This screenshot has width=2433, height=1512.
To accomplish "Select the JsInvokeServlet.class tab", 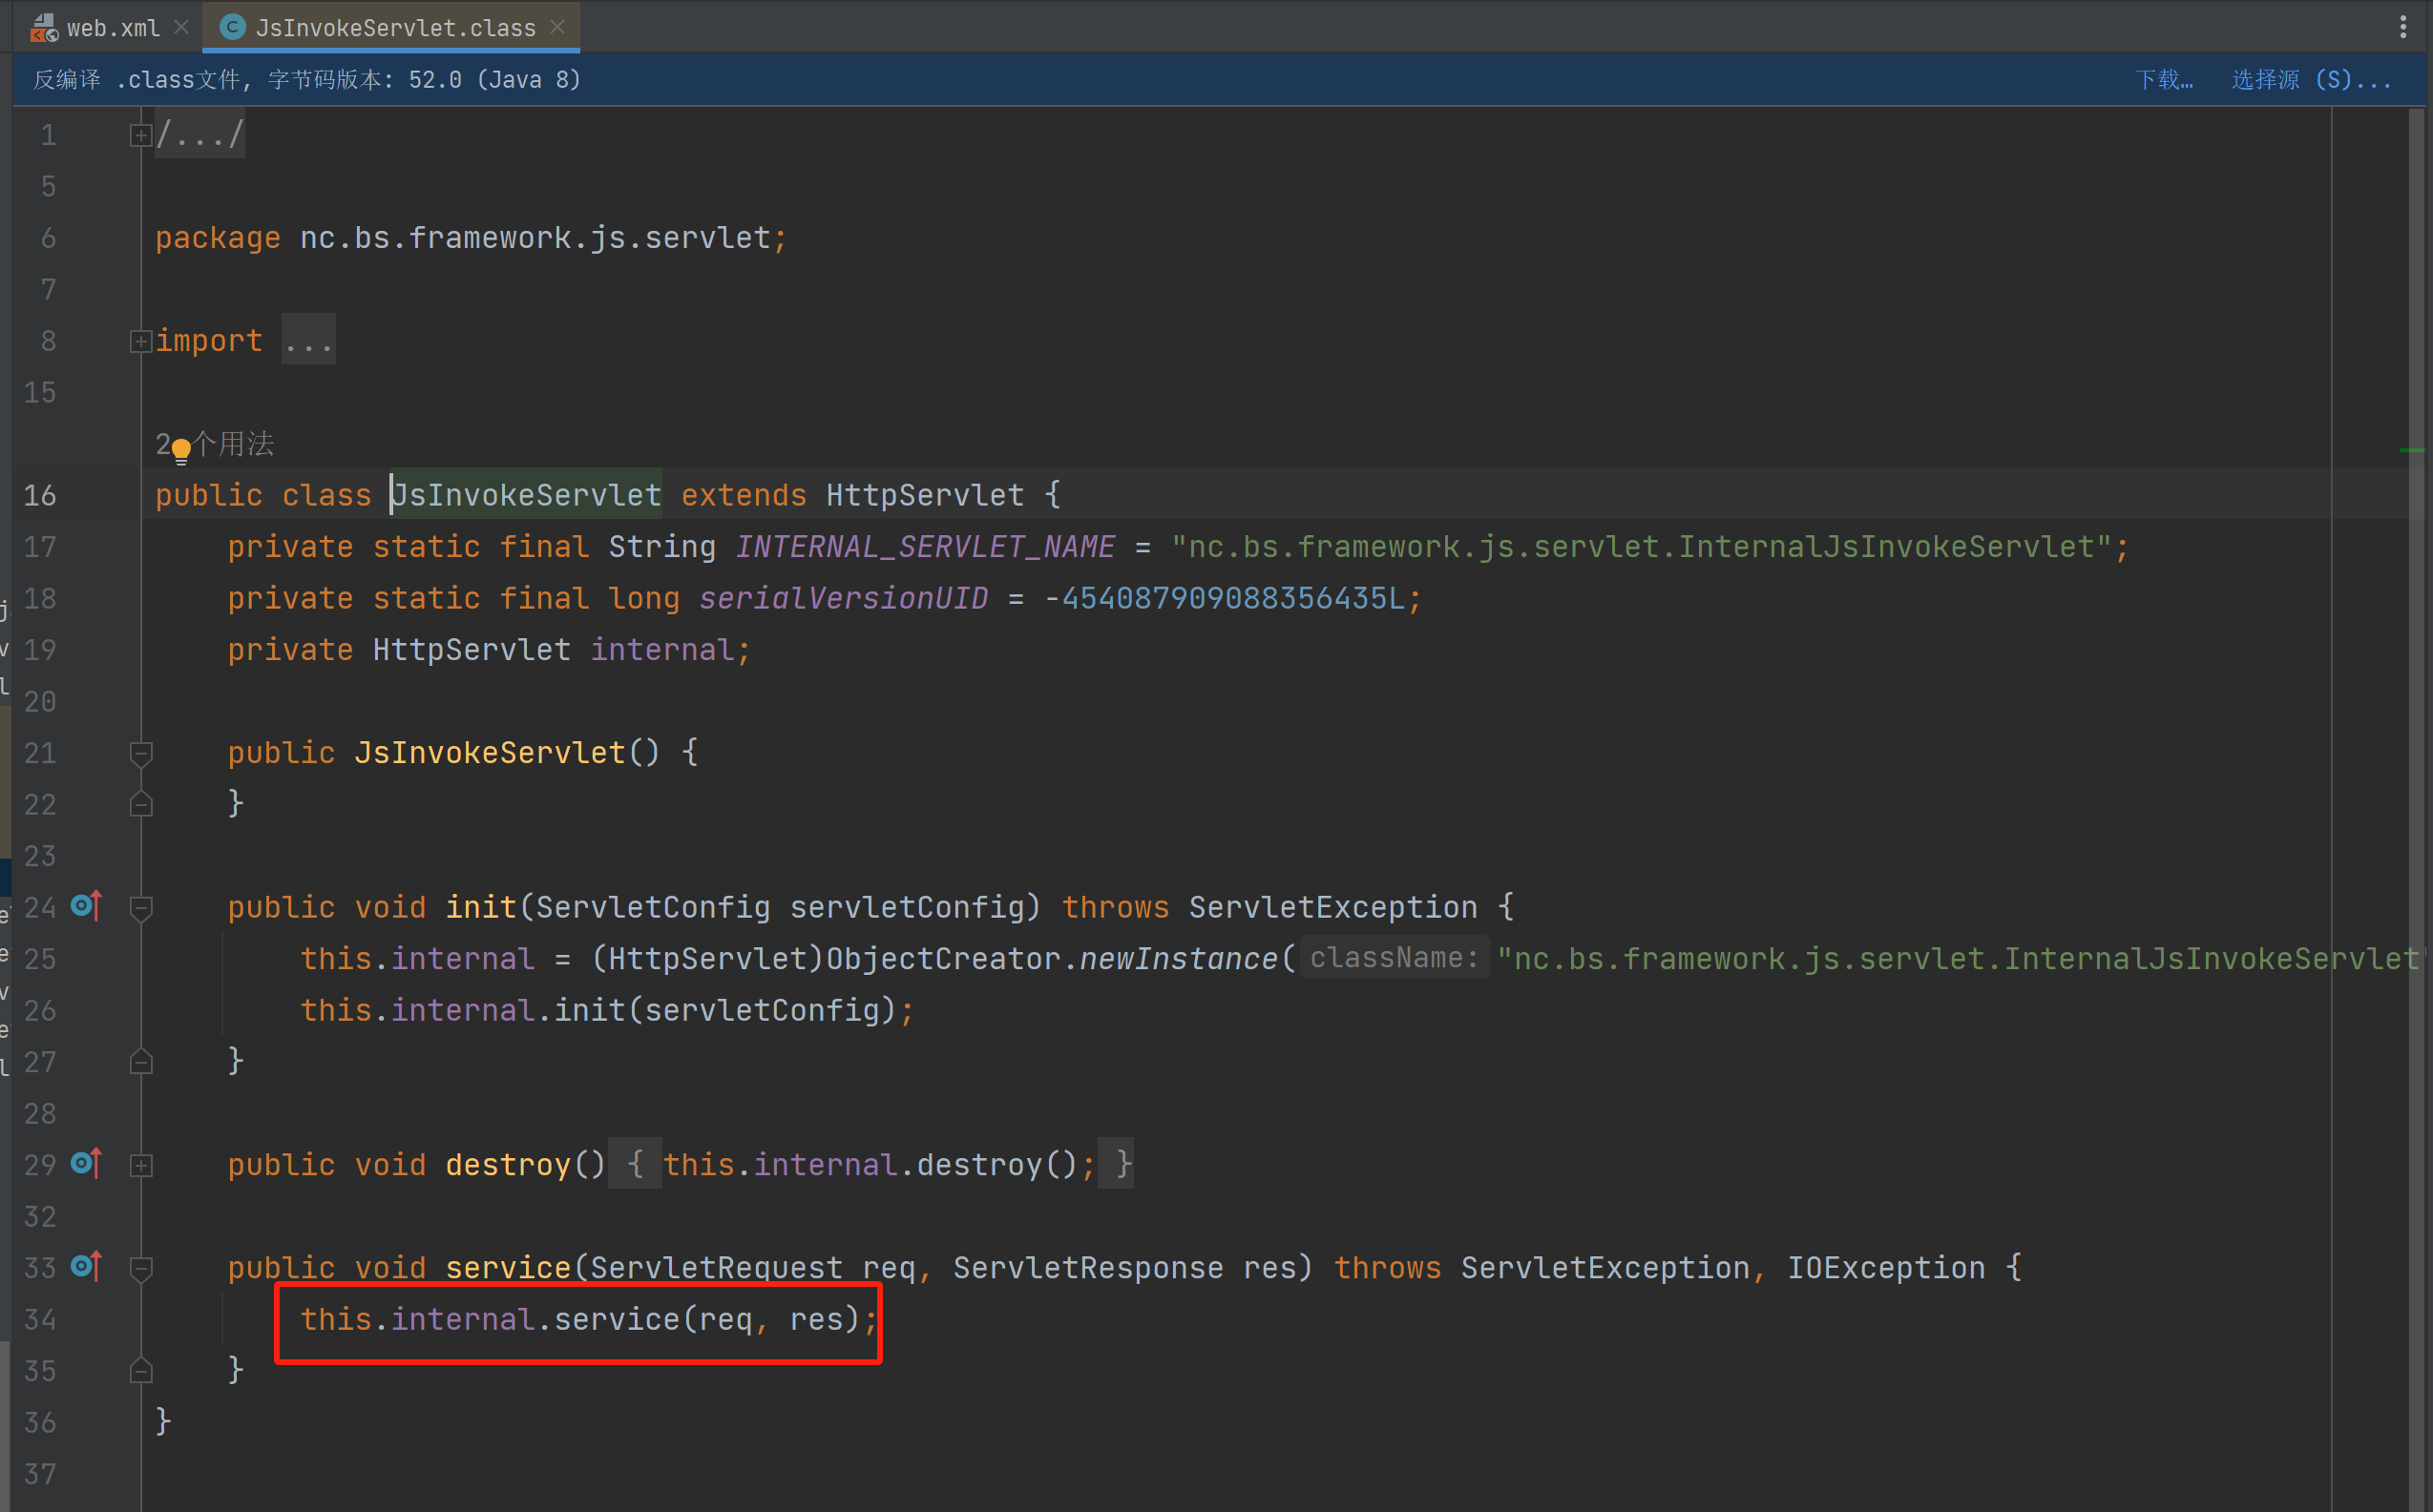I will tap(395, 28).
